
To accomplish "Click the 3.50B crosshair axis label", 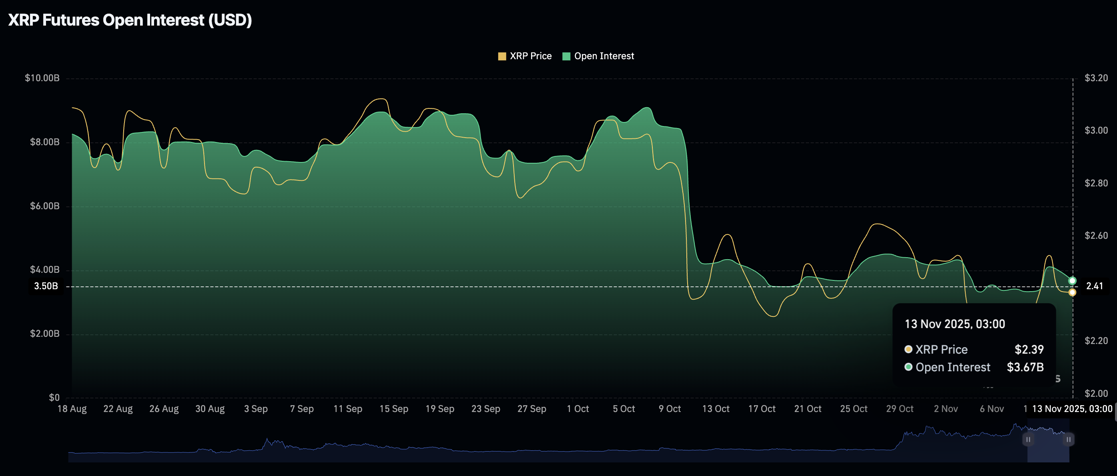I will pos(46,286).
